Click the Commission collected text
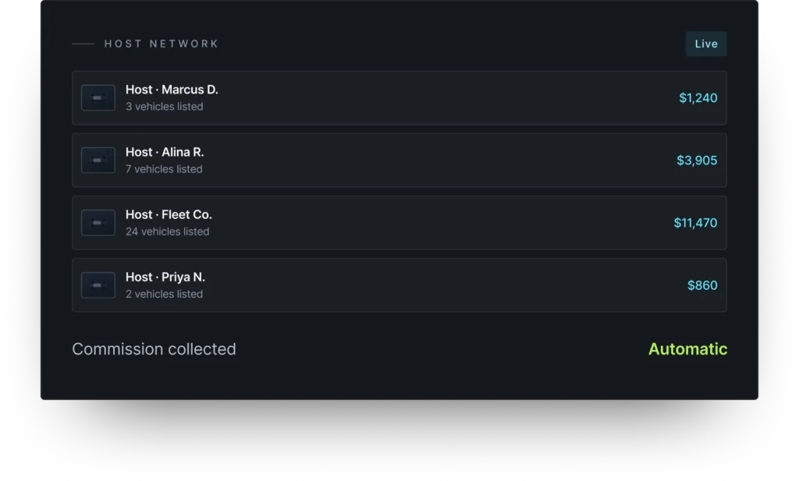Viewport: 799px width, 481px height. pyautogui.click(x=154, y=348)
